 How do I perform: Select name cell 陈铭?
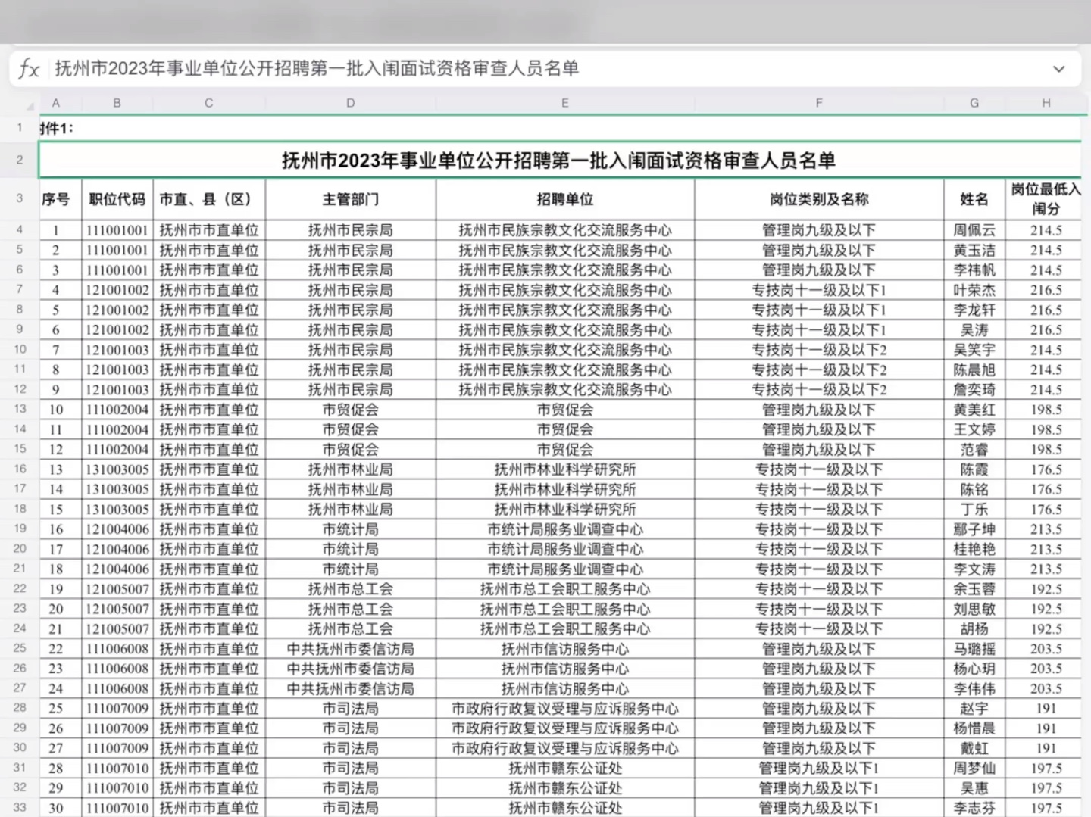(x=974, y=489)
